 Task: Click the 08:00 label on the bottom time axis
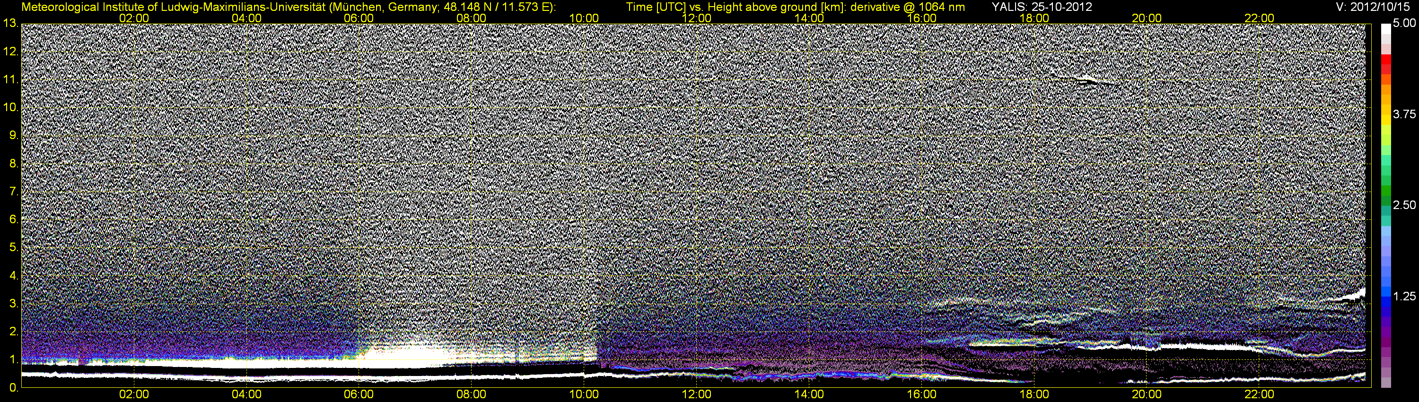click(x=472, y=395)
